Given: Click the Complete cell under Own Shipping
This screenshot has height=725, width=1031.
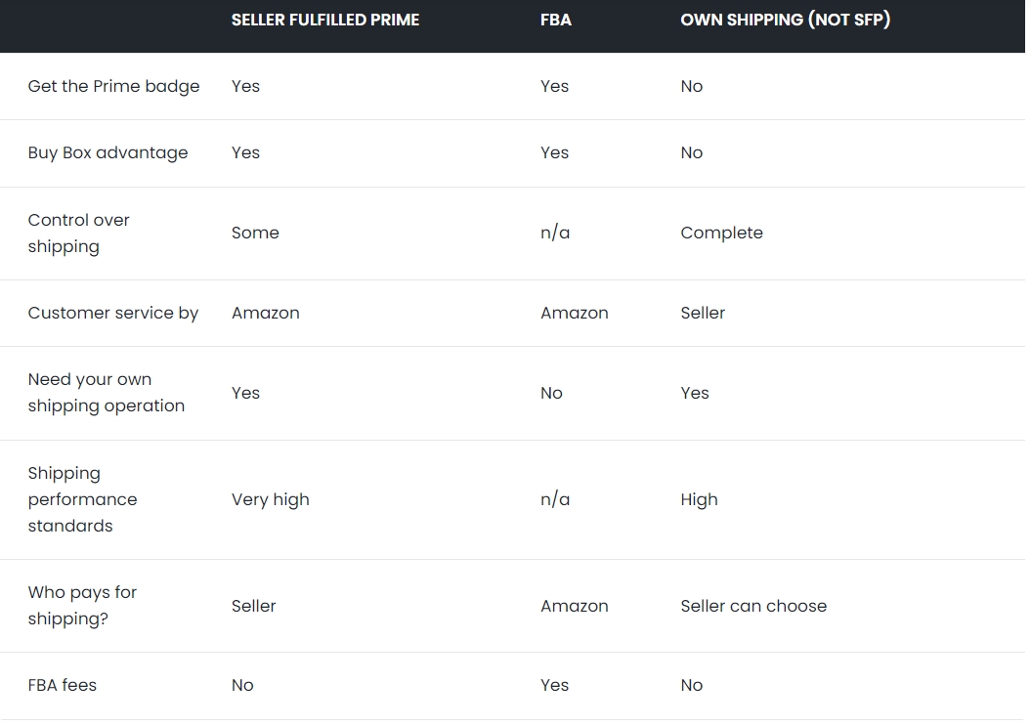Looking at the screenshot, I should click(722, 233).
